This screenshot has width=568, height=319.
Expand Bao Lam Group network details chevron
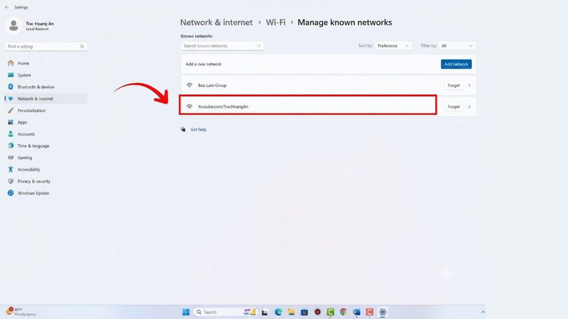pyautogui.click(x=470, y=86)
